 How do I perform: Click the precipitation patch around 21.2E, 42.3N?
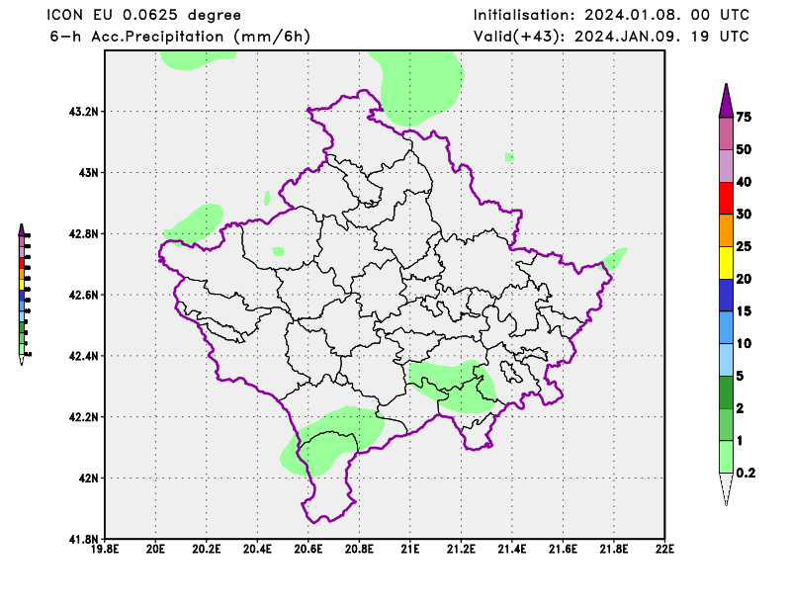coord(453,387)
